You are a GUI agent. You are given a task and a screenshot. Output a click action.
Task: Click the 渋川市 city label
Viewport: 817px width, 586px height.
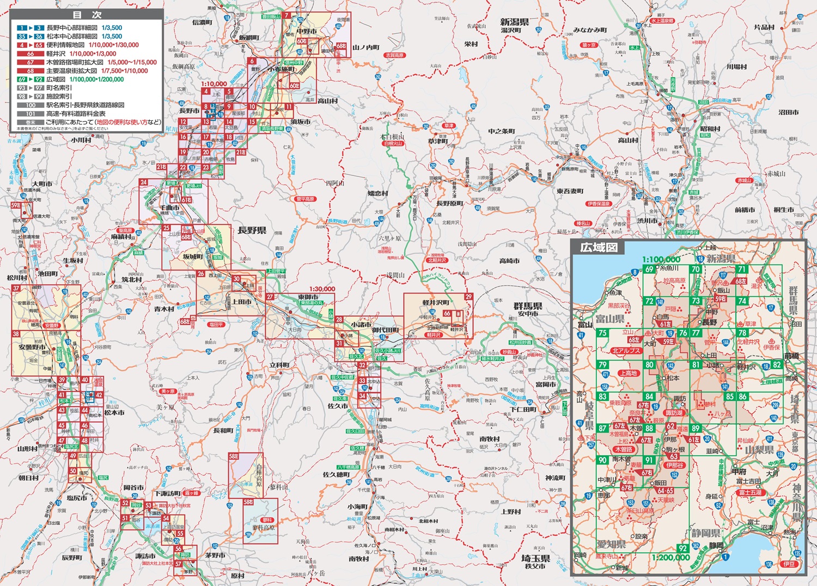coord(647,221)
